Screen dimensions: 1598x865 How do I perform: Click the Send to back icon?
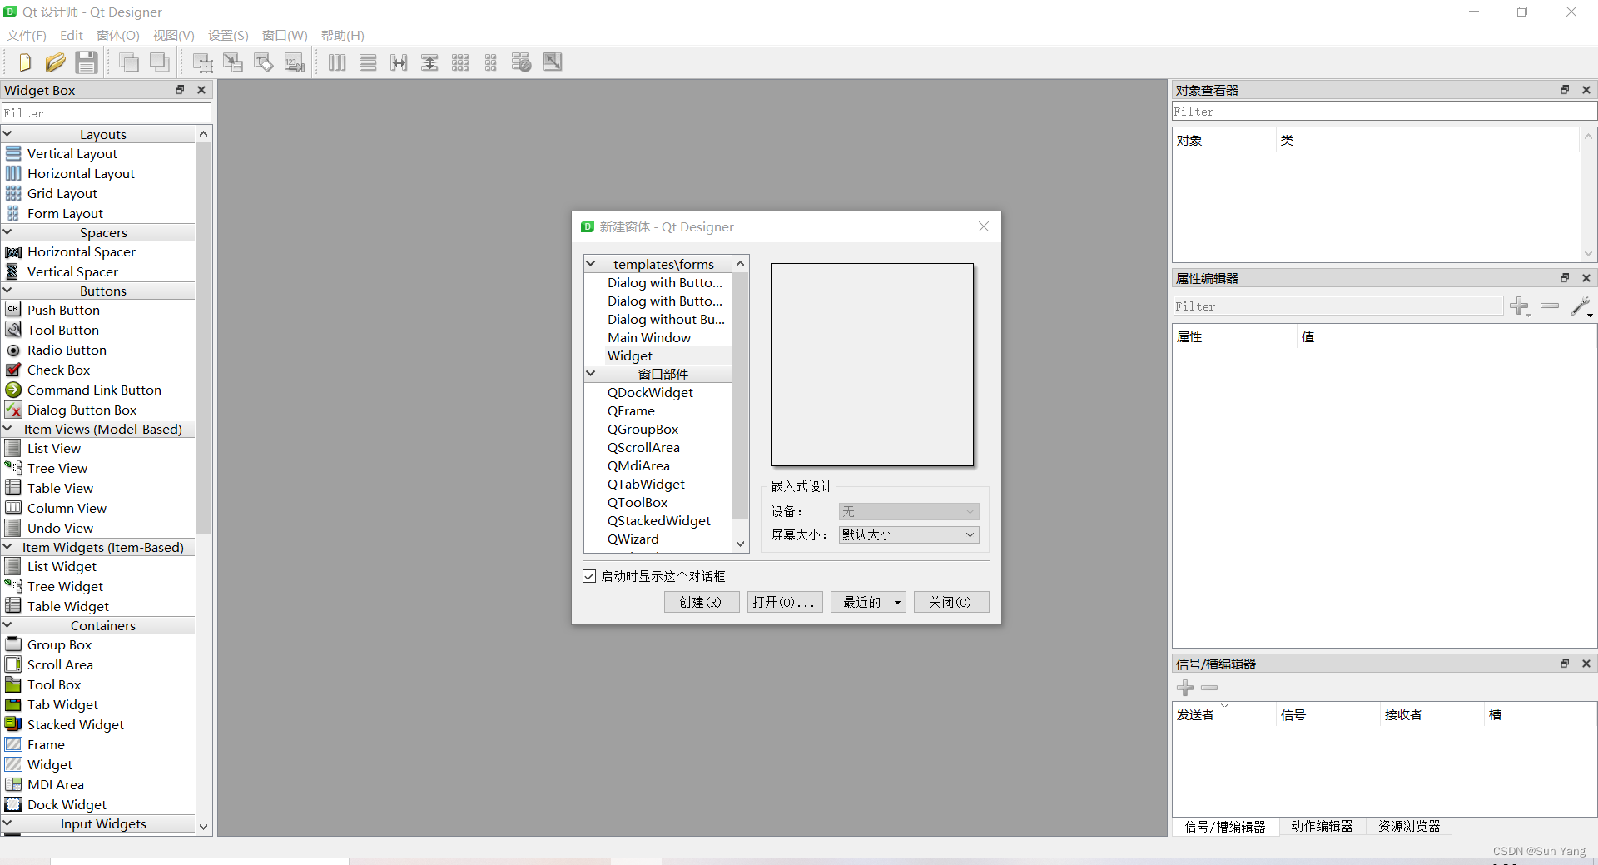coord(159,62)
